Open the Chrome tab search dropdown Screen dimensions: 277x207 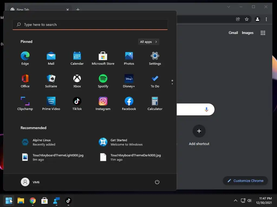[x=229, y=7]
